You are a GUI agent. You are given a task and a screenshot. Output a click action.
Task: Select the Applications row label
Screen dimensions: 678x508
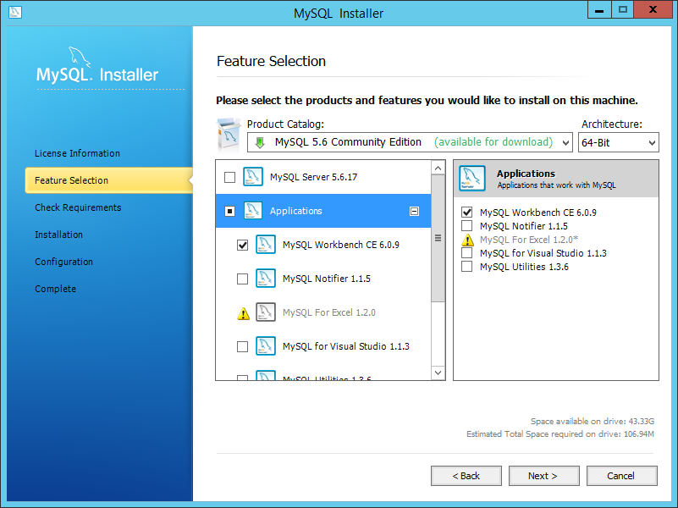coord(295,211)
